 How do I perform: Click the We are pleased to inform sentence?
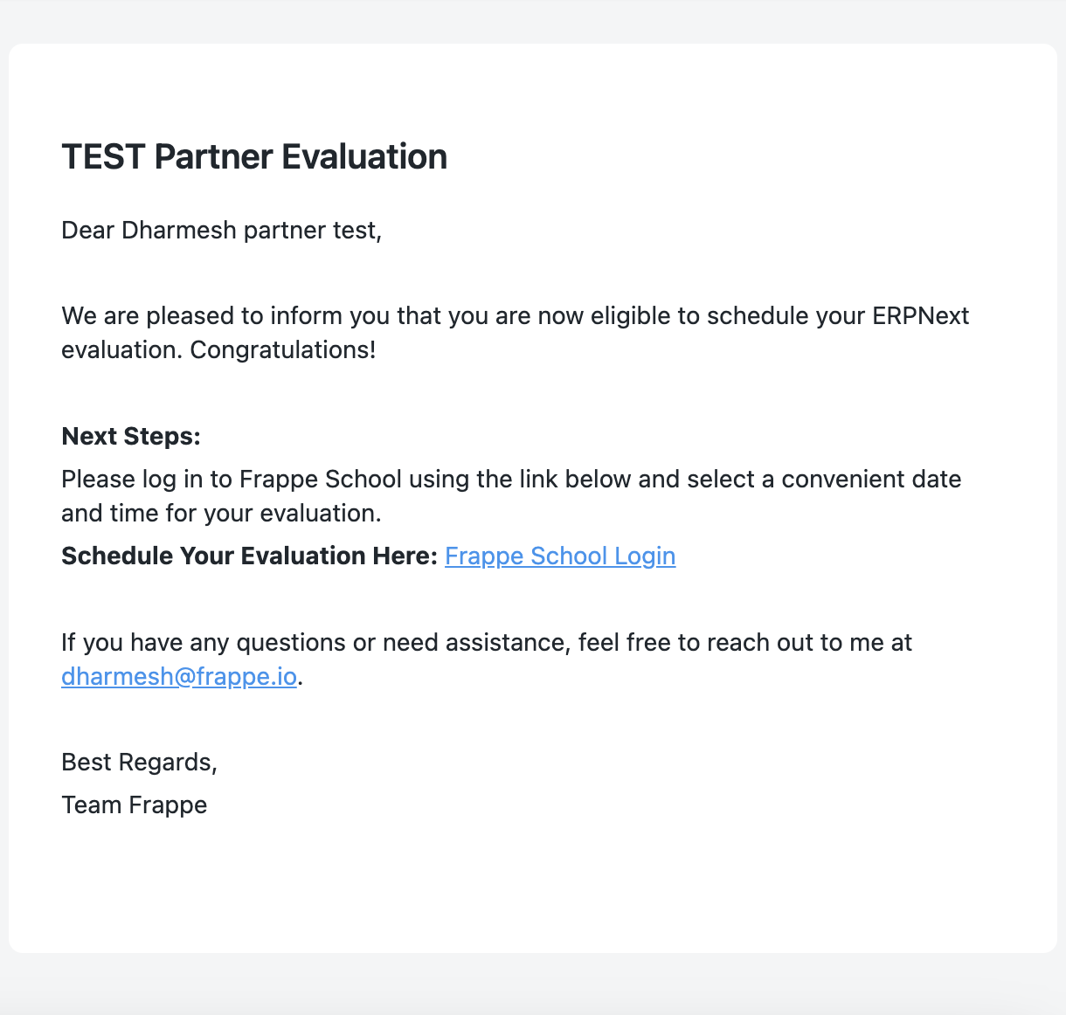[x=516, y=333]
